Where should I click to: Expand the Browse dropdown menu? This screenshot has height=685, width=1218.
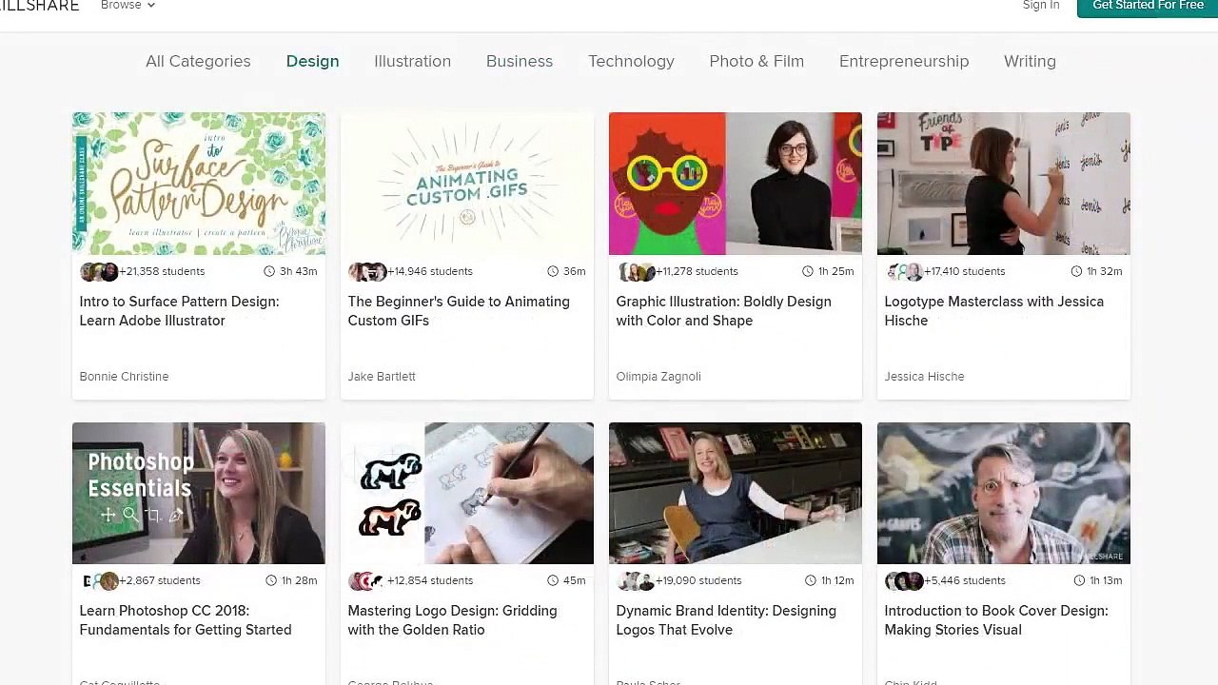(128, 6)
